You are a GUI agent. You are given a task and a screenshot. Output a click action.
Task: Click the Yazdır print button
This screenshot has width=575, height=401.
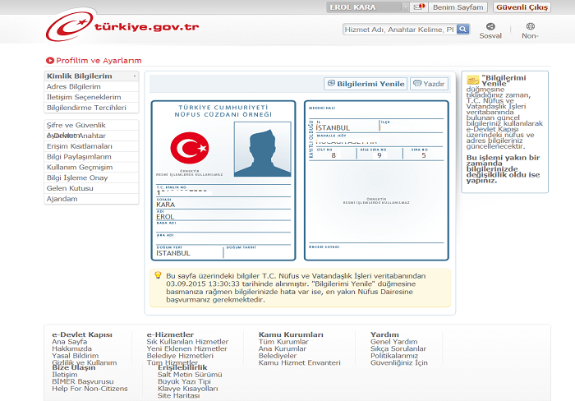pos(429,84)
